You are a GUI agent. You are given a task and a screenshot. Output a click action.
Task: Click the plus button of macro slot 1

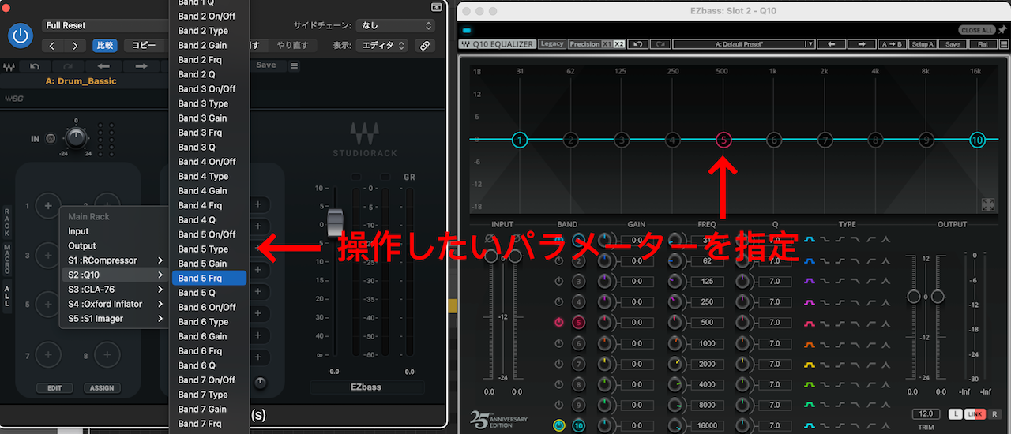48,206
